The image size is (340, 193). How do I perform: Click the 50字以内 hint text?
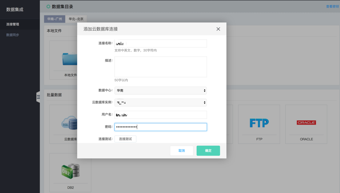click(x=121, y=80)
